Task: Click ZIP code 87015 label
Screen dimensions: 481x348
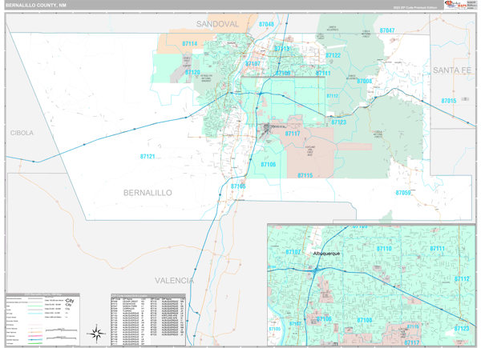Action: click(448, 101)
